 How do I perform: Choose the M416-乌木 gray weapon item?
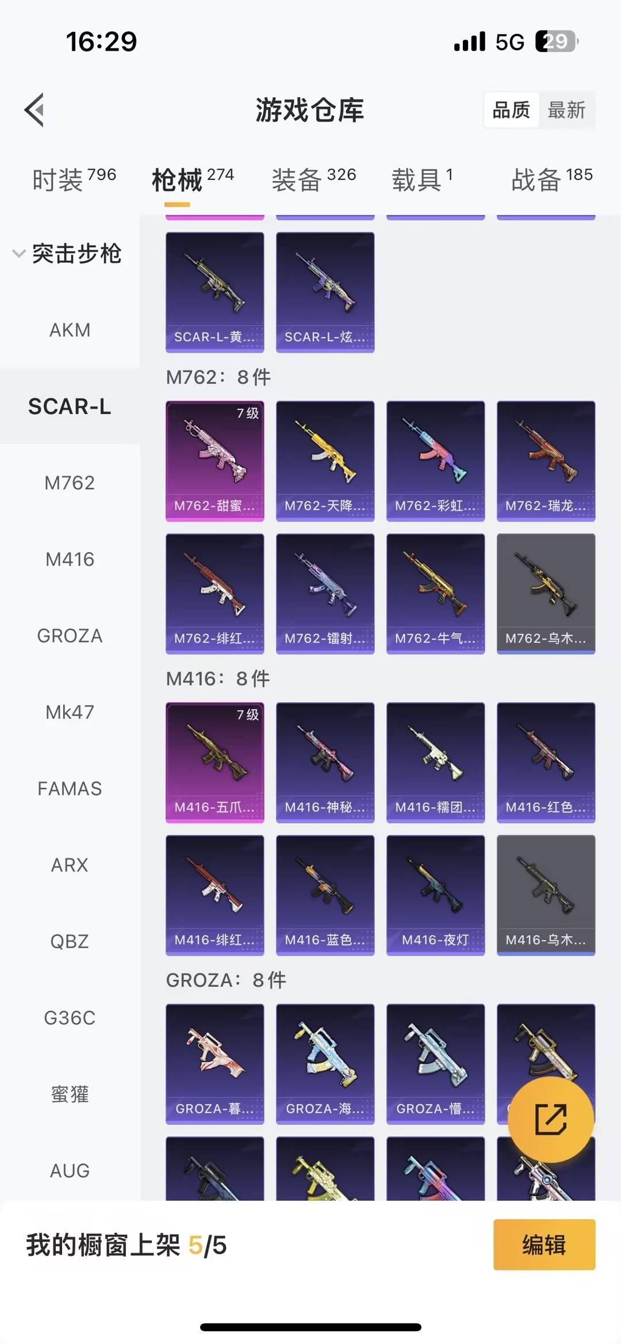[x=546, y=895]
